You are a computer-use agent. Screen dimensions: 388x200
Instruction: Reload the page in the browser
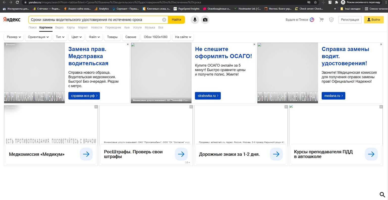click(17, 2)
